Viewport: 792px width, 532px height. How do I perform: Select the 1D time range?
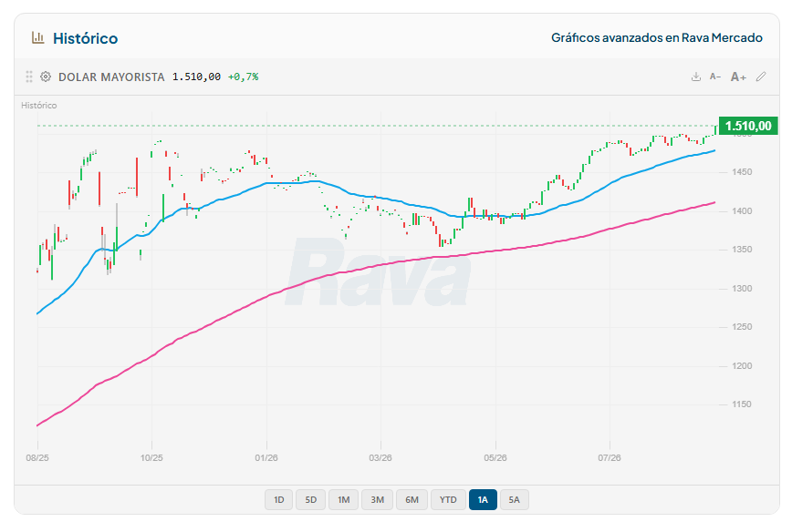[279, 500]
